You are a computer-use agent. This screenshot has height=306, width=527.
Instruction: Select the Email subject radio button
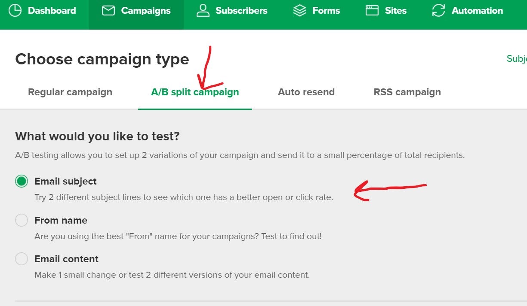(22, 181)
